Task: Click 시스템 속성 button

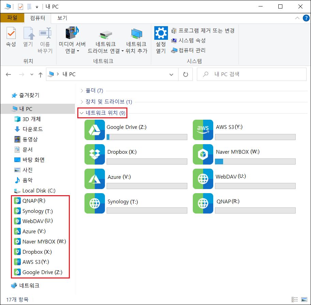Action: pos(188,40)
